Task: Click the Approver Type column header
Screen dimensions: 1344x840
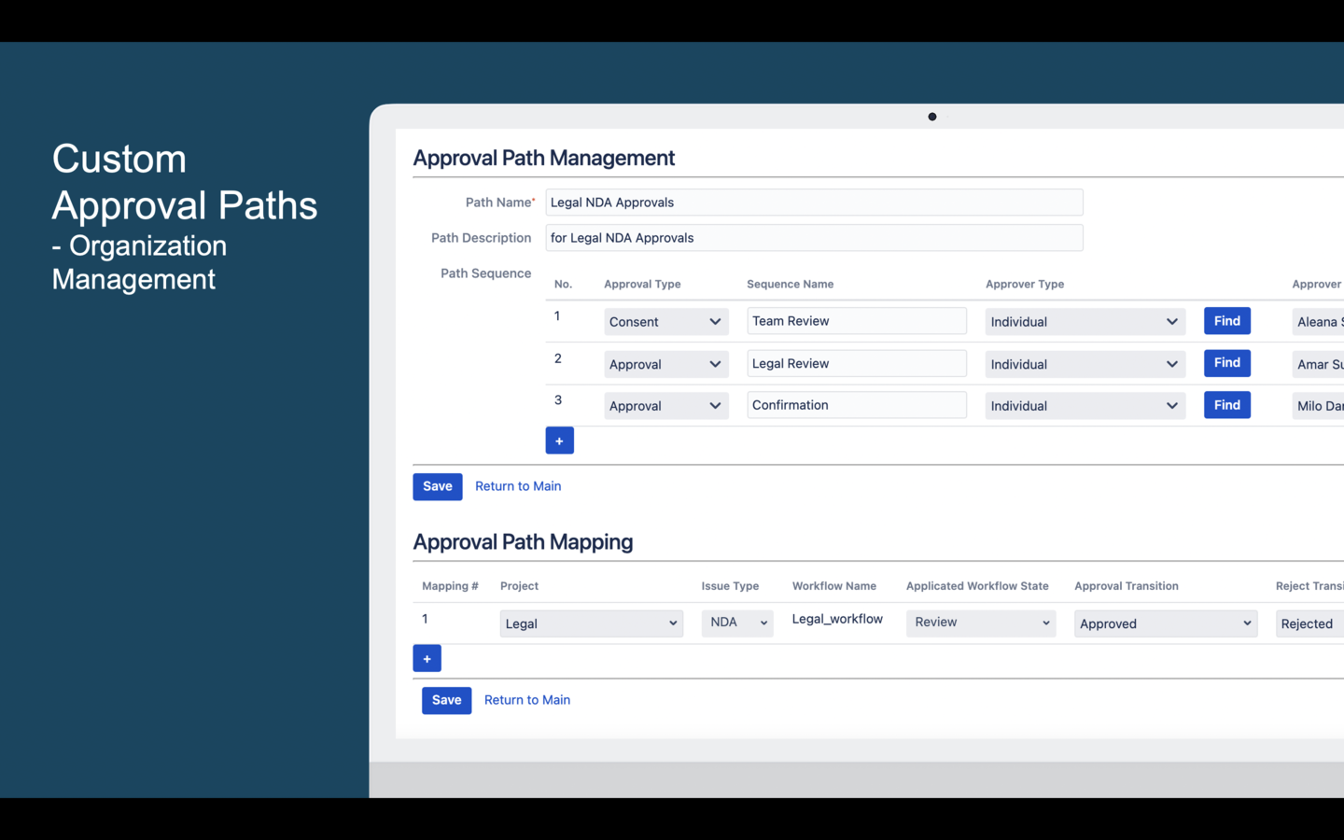Action: 1025,284
